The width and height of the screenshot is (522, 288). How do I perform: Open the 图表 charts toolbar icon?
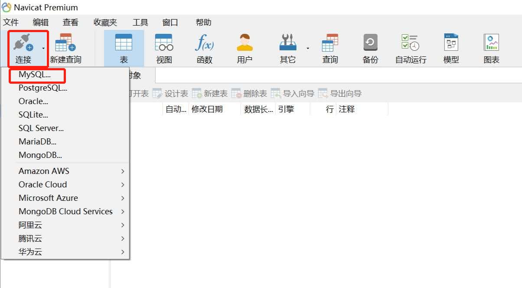tap(491, 48)
